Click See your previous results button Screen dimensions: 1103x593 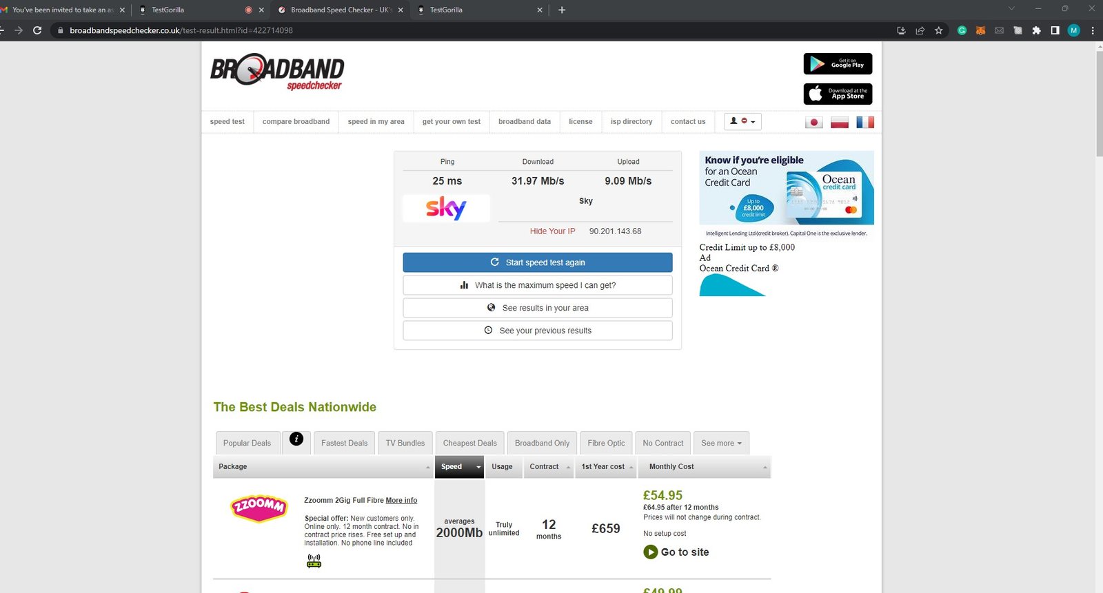pyautogui.click(x=538, y=331)
